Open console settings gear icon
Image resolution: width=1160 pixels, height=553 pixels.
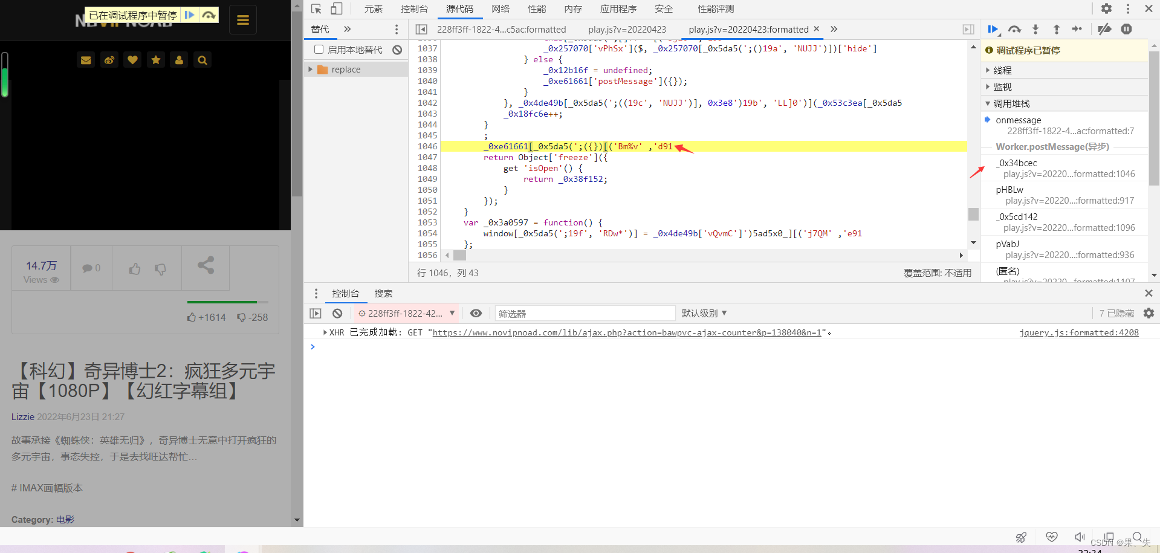pos(1149,313)
